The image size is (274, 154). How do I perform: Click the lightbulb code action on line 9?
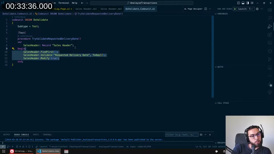[x=13, y=48]
